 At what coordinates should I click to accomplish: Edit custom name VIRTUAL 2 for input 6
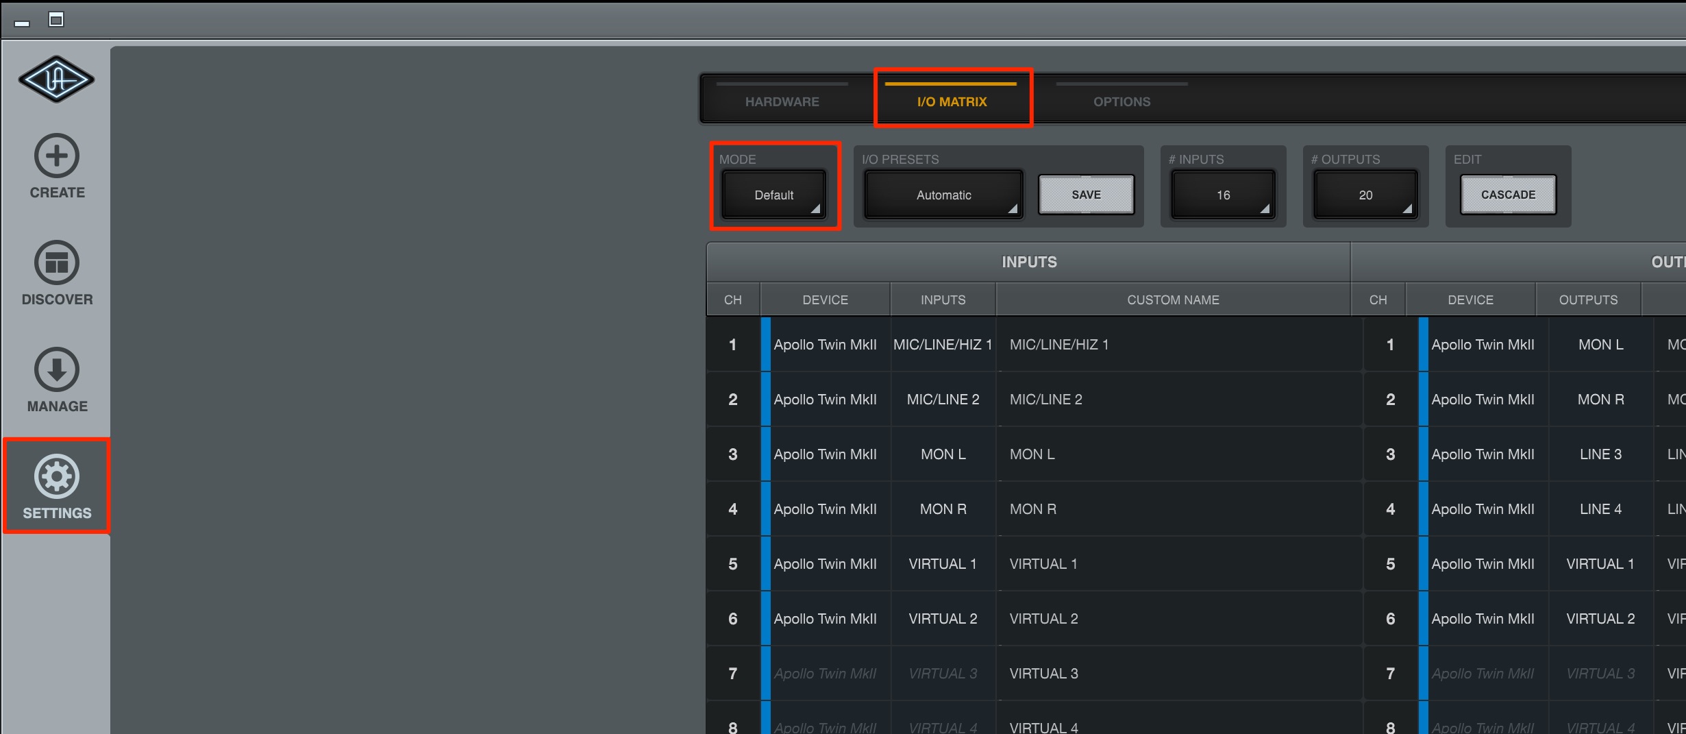(x=1179, y=618)
